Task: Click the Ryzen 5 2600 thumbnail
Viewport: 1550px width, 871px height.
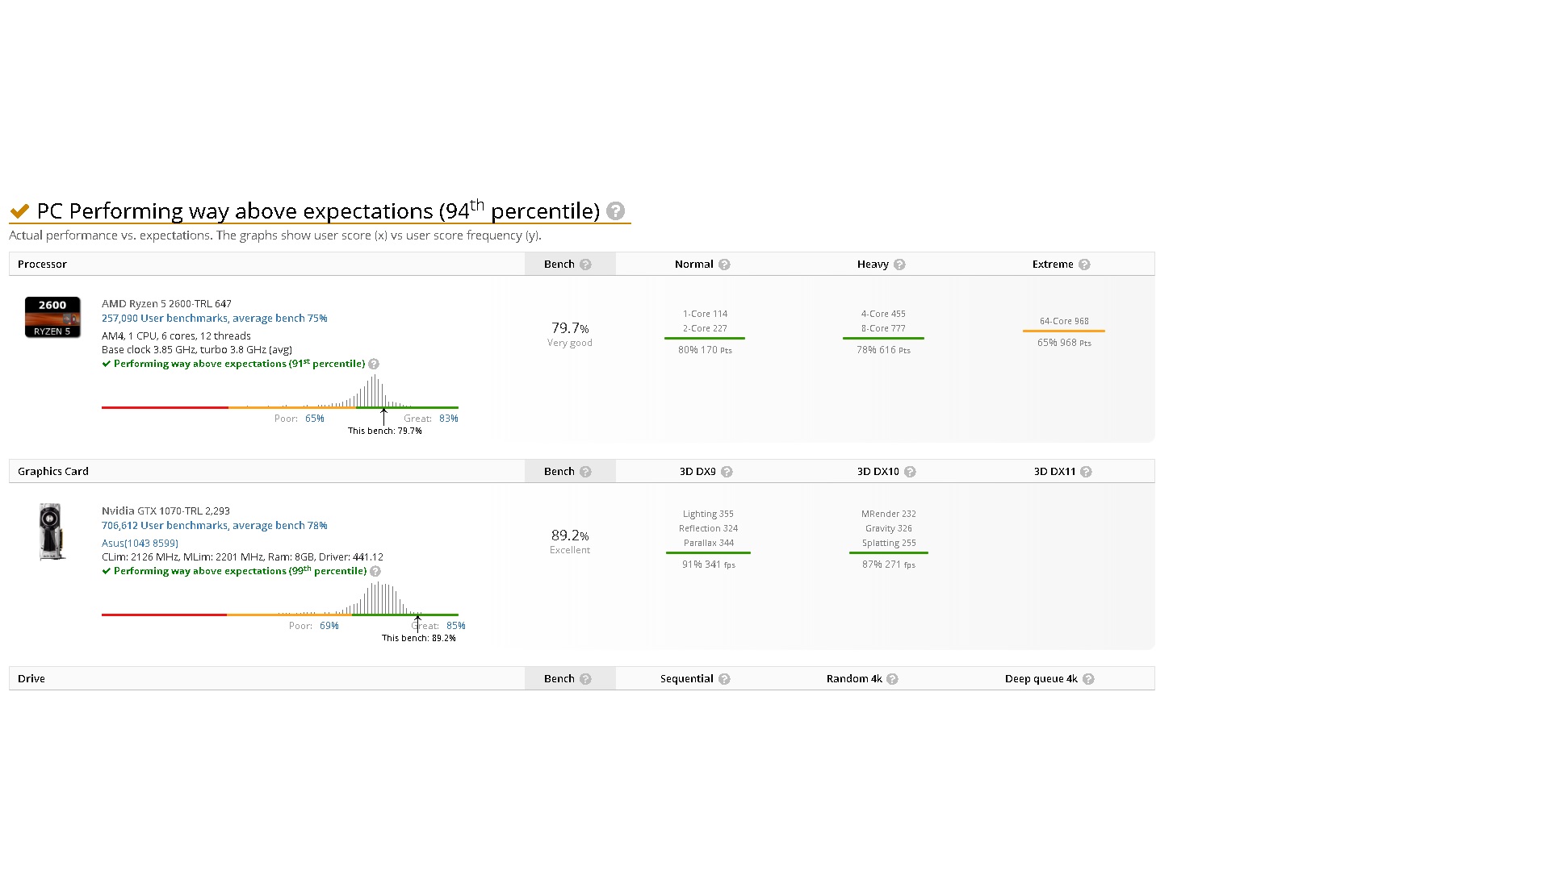Action: click(52, 317)
